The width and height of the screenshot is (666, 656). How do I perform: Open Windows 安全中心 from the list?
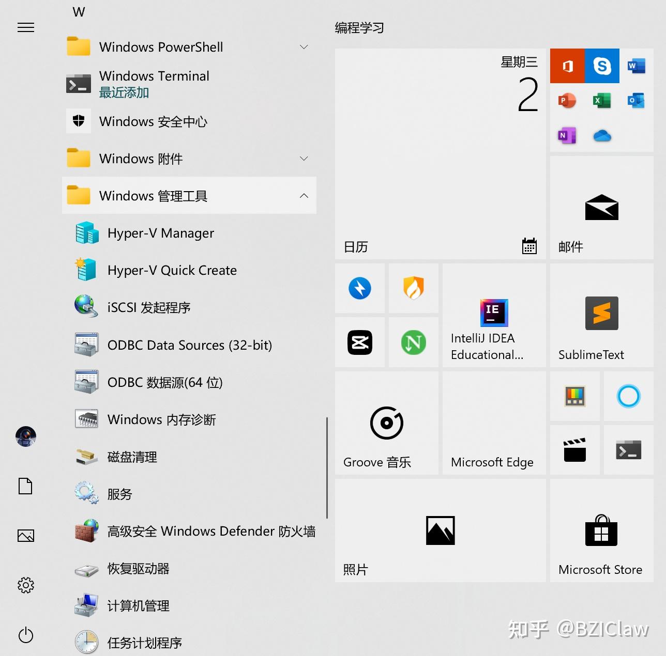point(189,121)
